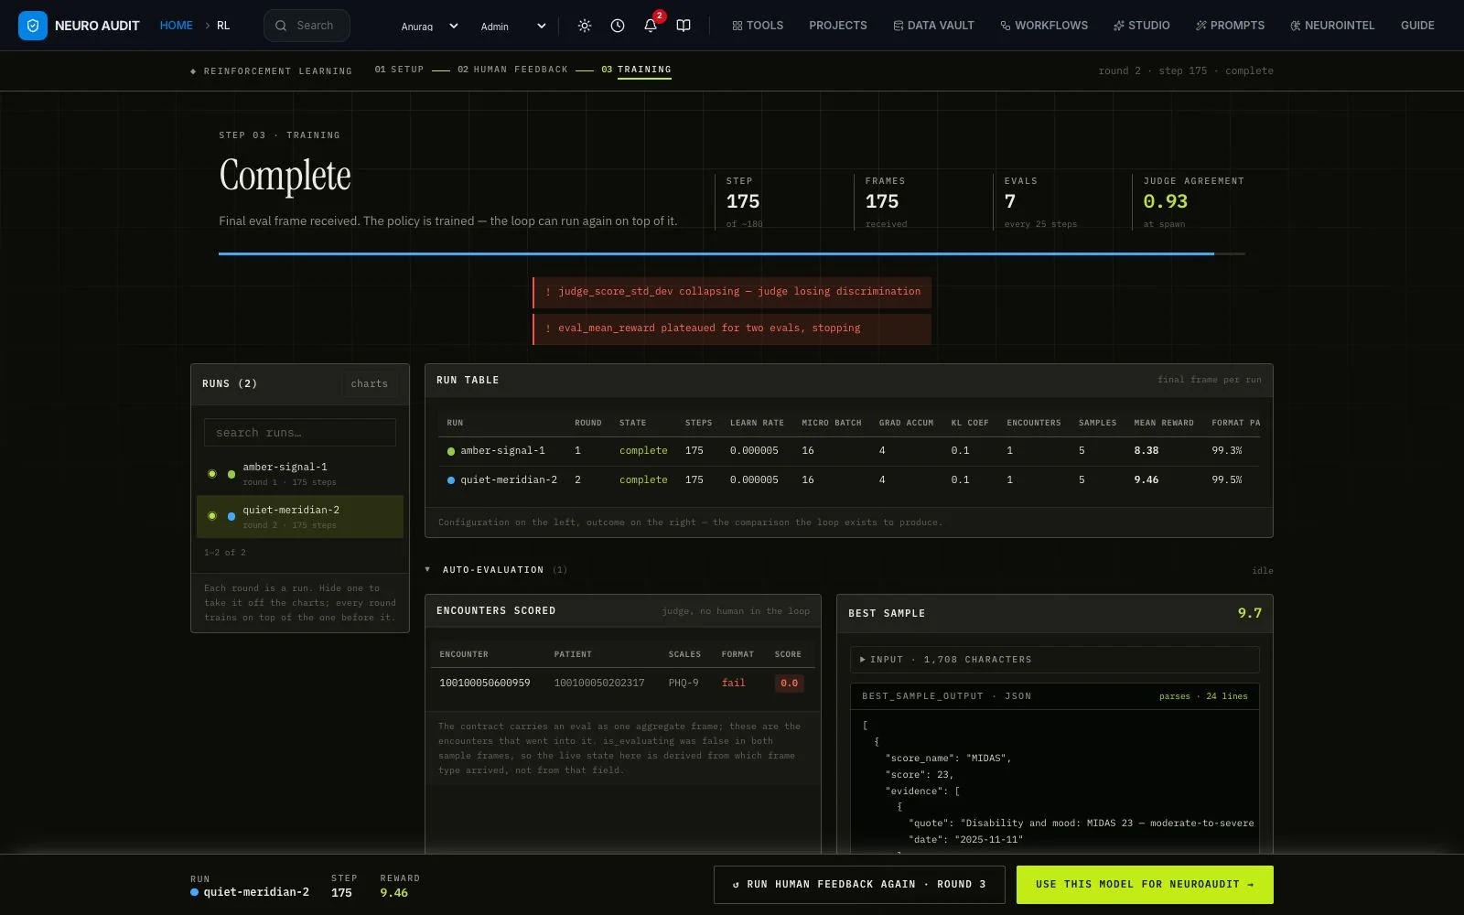Click Run Human Feedback Again Round 3

[x=859, y=885]
